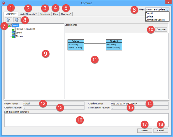The height and width of the screenshot is (137, 173).
Task: Choose Update in the Filter list
Action: tap(157, 17)
